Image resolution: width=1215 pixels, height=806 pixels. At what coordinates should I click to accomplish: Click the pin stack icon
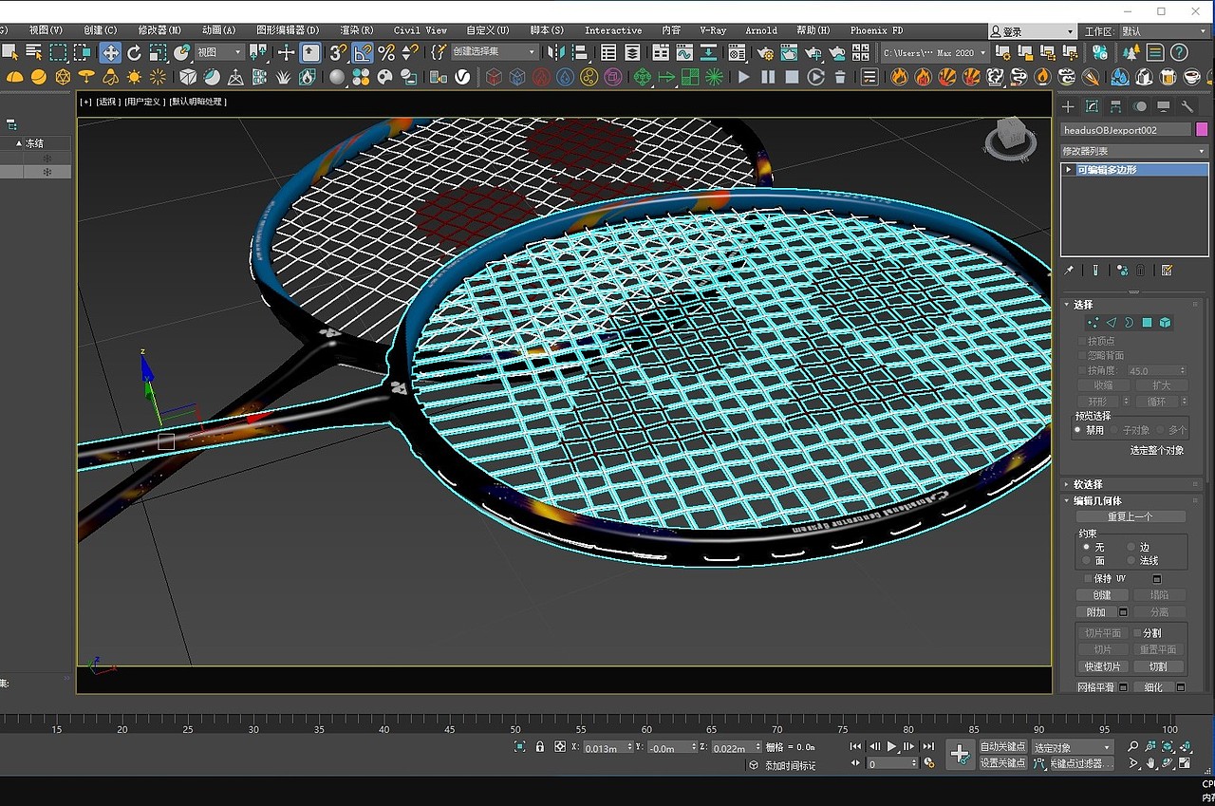point(1070,271)
